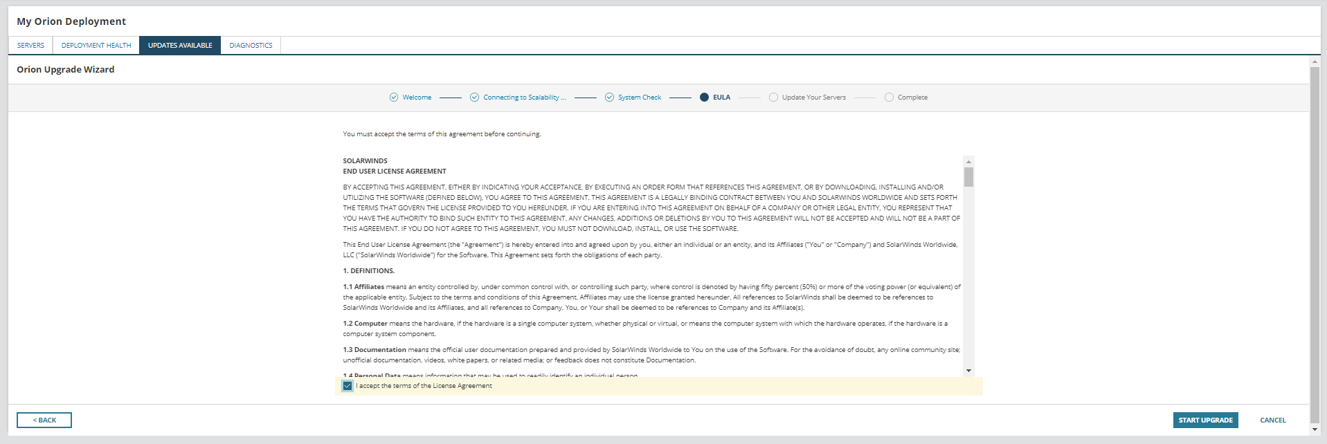The width and height of the screenshot is (1327, 444).
Task: Click the 1.3 Documentation definition term
Action: (374, 350)
